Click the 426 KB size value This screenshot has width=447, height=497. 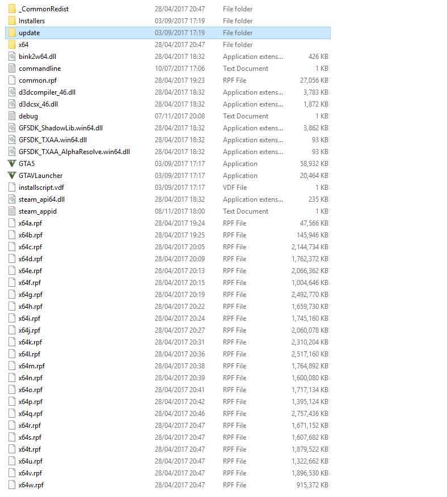click(x=318, y=57)
